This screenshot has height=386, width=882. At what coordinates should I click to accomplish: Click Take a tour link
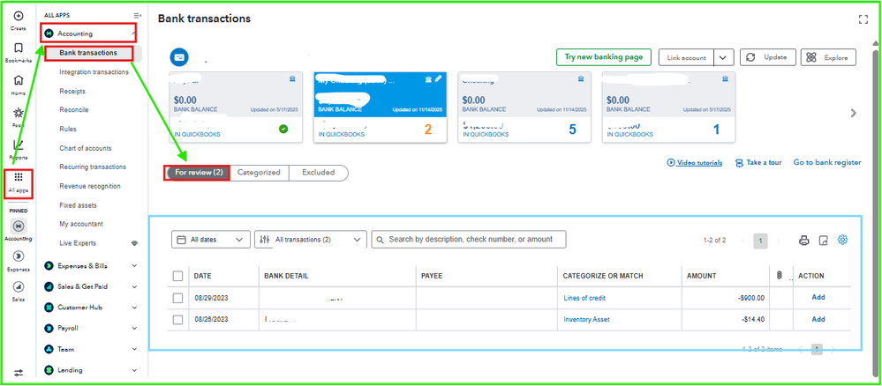(x=758, y=163)
